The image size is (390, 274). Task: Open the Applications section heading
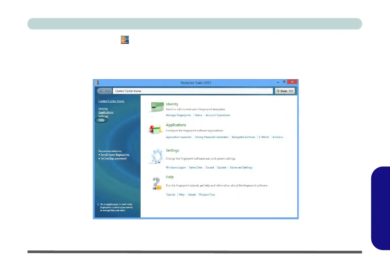click(176, 125)
